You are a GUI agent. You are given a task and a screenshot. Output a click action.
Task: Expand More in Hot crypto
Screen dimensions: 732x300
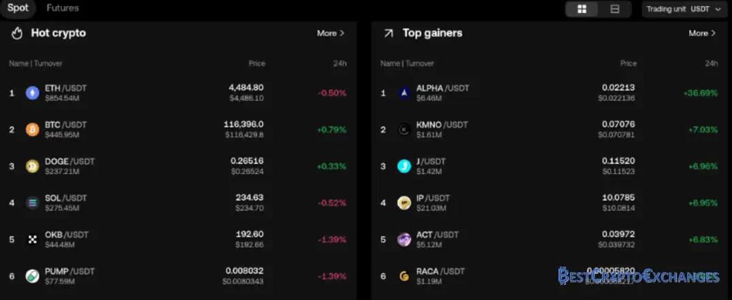(x=330, y=33)
